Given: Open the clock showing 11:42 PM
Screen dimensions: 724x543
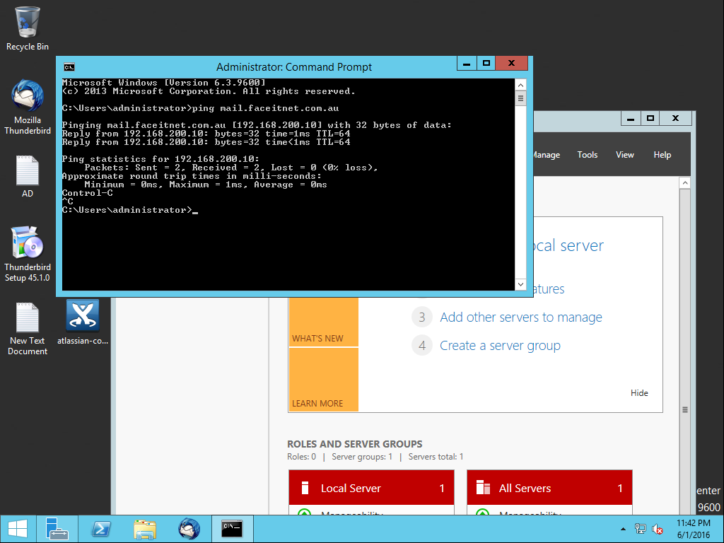Looking at the screenshot, I should coord(693,529).
